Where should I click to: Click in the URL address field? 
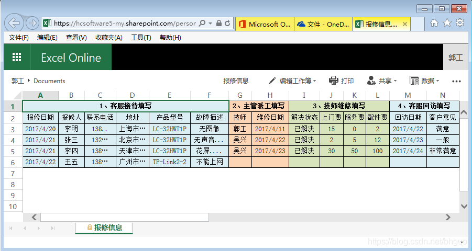point(125,23)
